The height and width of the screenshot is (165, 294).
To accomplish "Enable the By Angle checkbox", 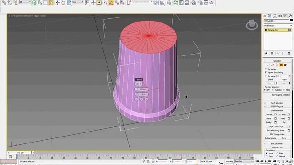I will pyautogui.click(x=266, y=76).
